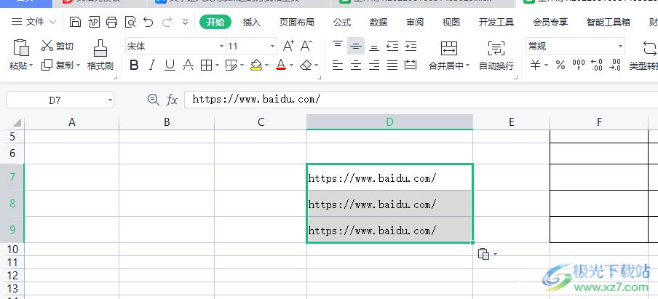Redo the last undone action
The image size is (658, 299).
pyautogui.click(x=167, y=22)
